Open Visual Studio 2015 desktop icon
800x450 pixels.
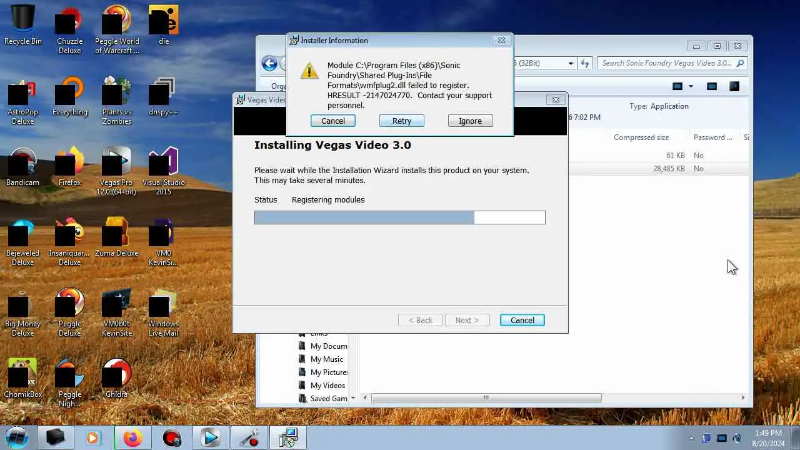tap(164, 171)
